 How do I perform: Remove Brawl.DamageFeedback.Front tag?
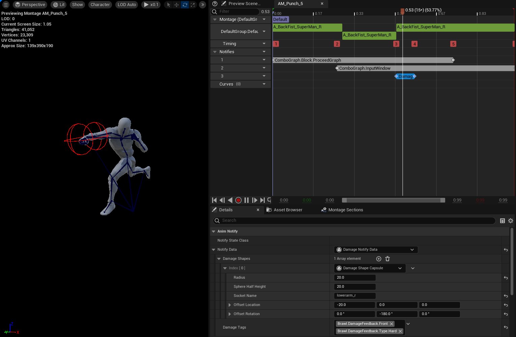[x=392, y=324]
